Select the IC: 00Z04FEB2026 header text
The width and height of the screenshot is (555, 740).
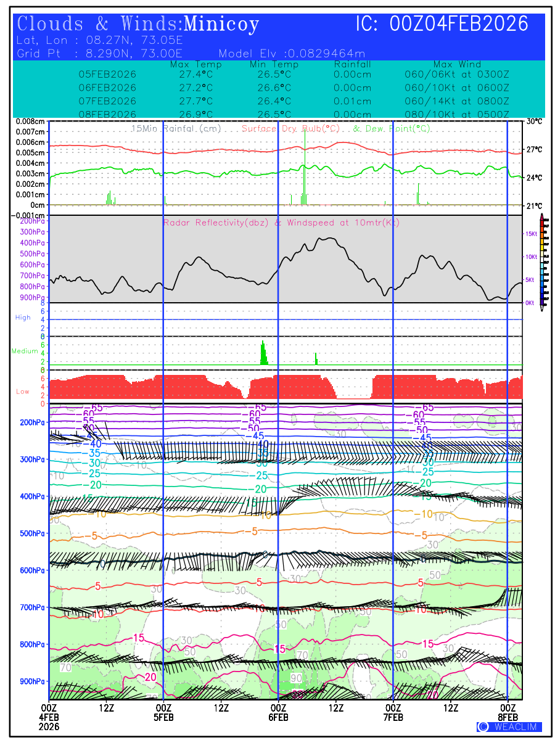click(442, 24)
